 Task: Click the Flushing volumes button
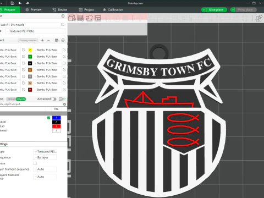[x=28, y=40]
